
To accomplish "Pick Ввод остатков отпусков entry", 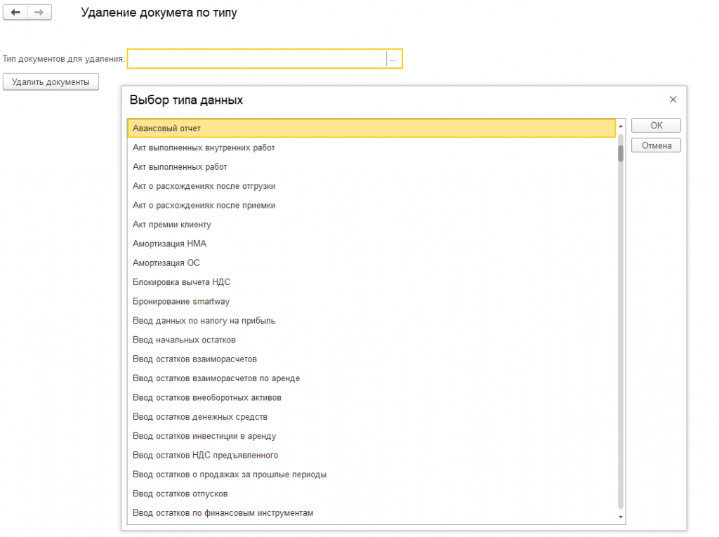I will click(371, 494).
